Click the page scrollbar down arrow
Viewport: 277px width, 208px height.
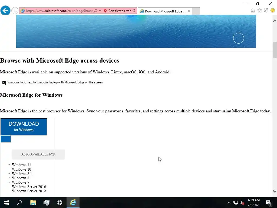tap(275, 191)
